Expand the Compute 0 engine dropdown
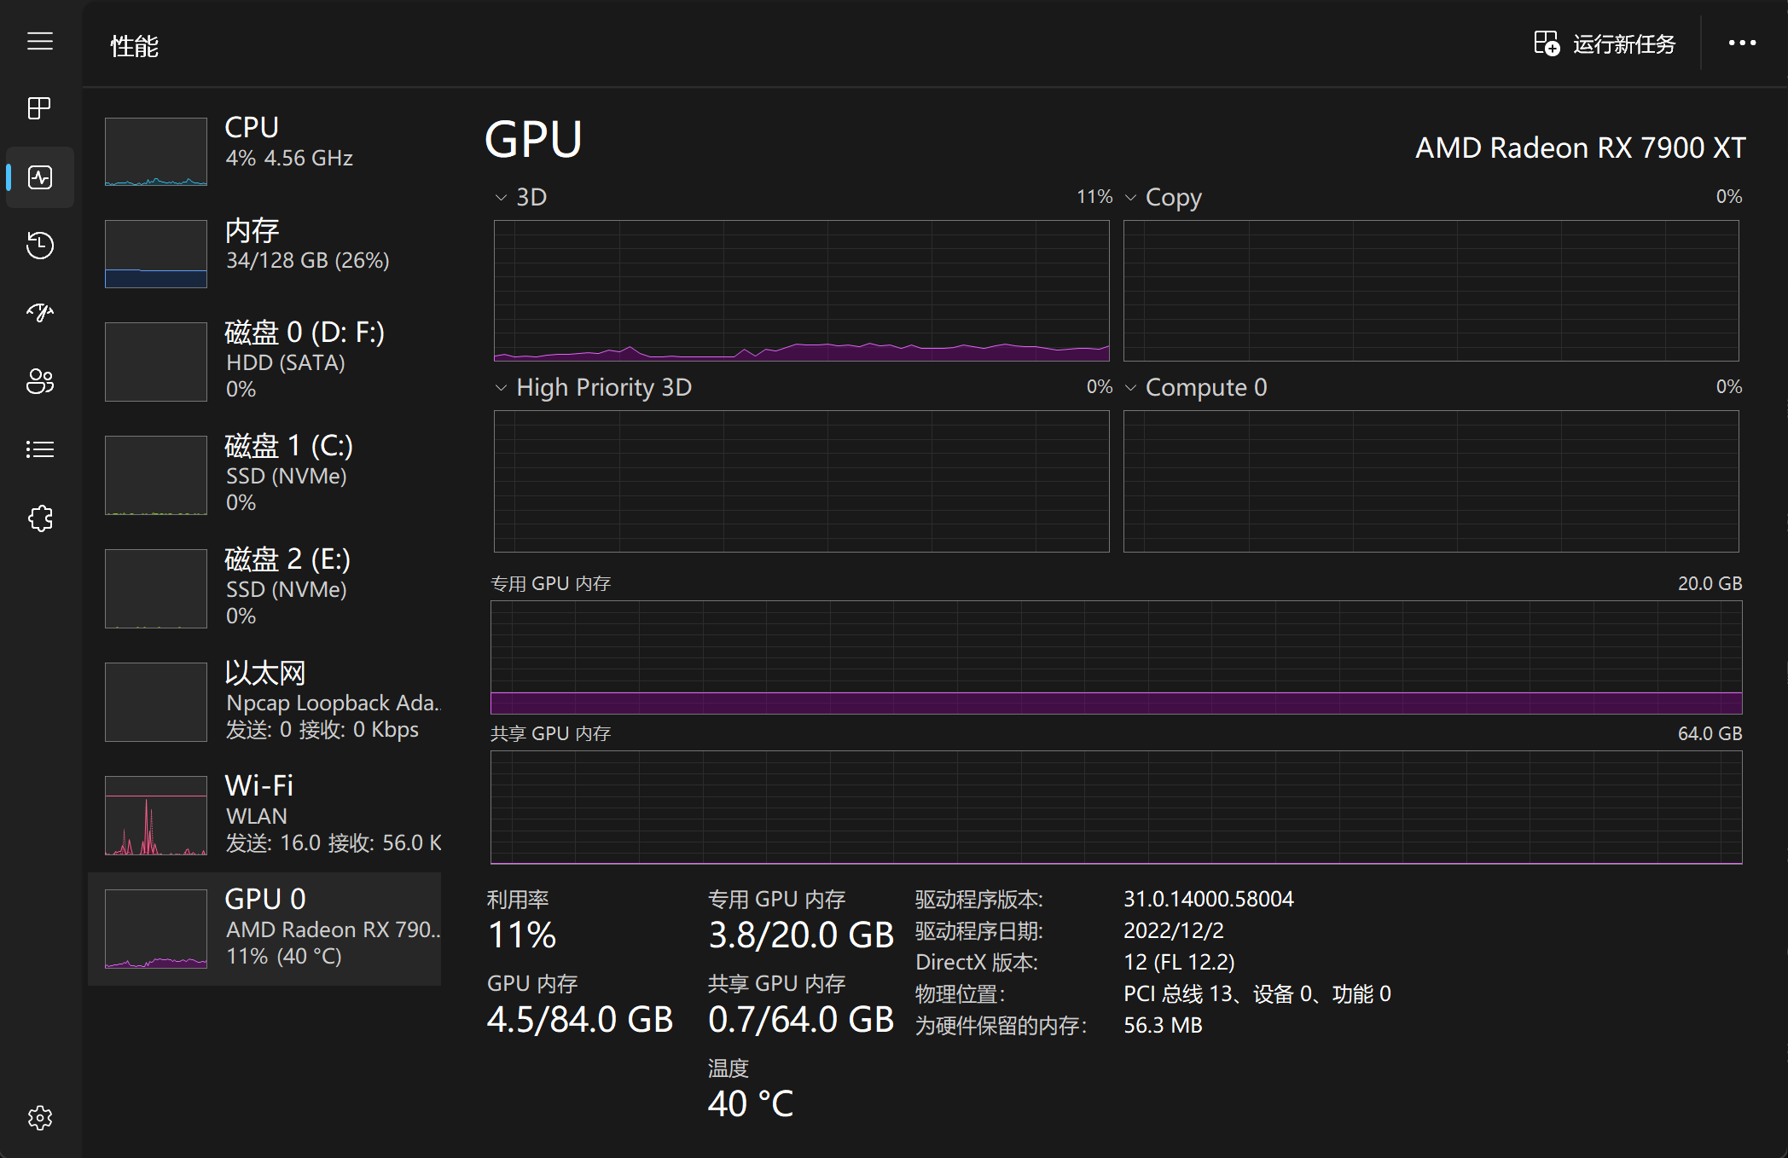 coord(1131,388)
